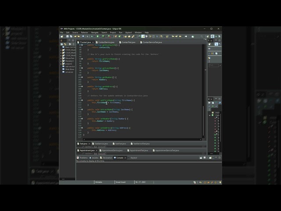Select the Slide Show project in Package Explorer
The image size is (281, 211).
click(x=69, y=69)
